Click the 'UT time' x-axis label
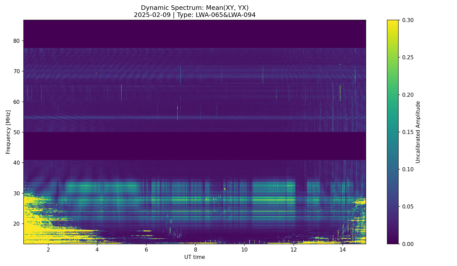This screenshot has height=266, width=457. (194, 257)
